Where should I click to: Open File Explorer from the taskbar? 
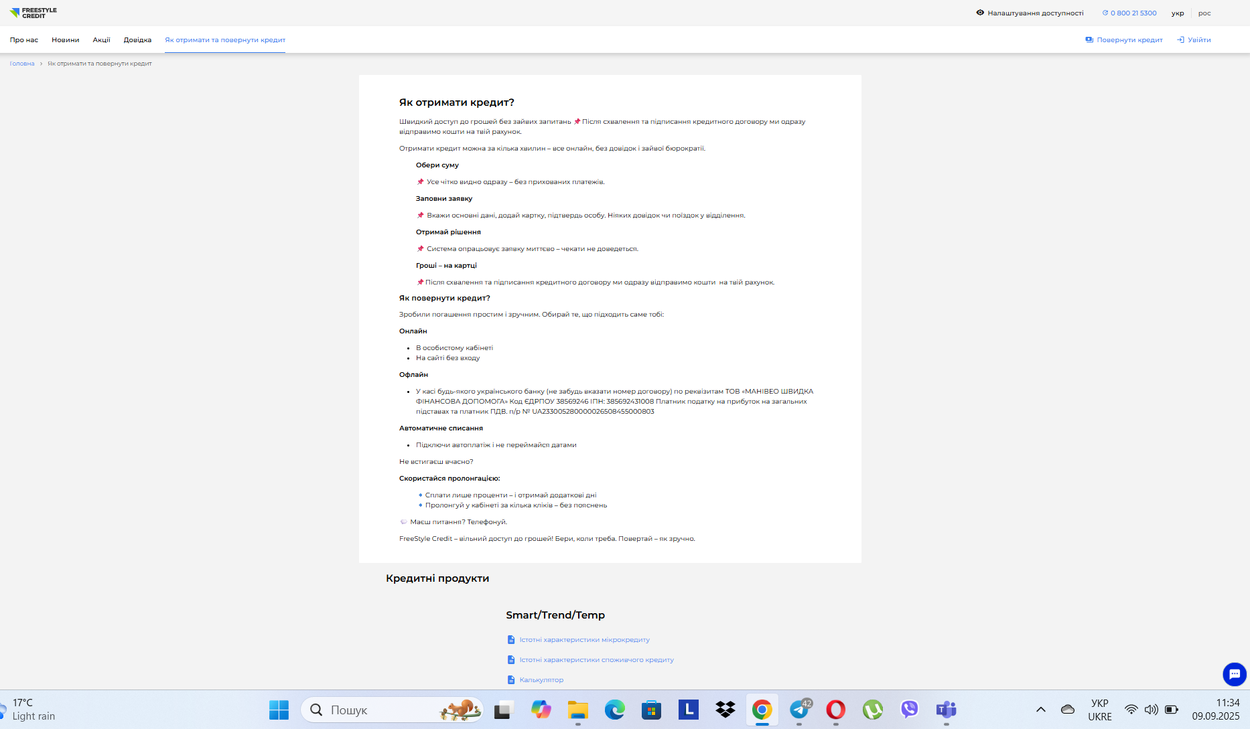[x=577, y=710]
